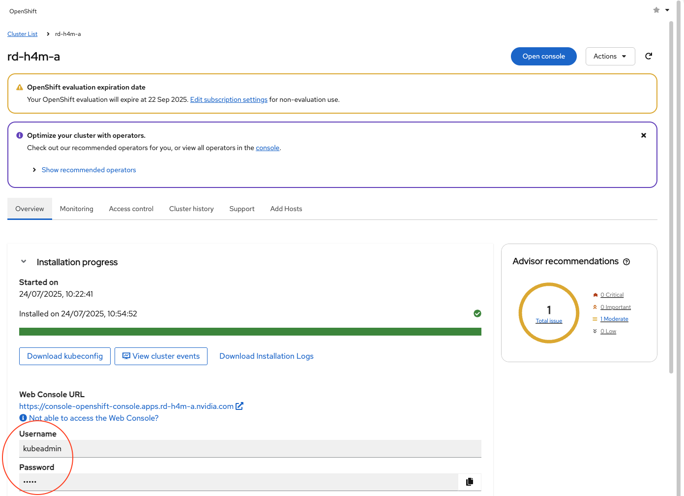Switch to the Monitoring tab
Viewport: 684px width, 496px height.
[x=76, y=209]
